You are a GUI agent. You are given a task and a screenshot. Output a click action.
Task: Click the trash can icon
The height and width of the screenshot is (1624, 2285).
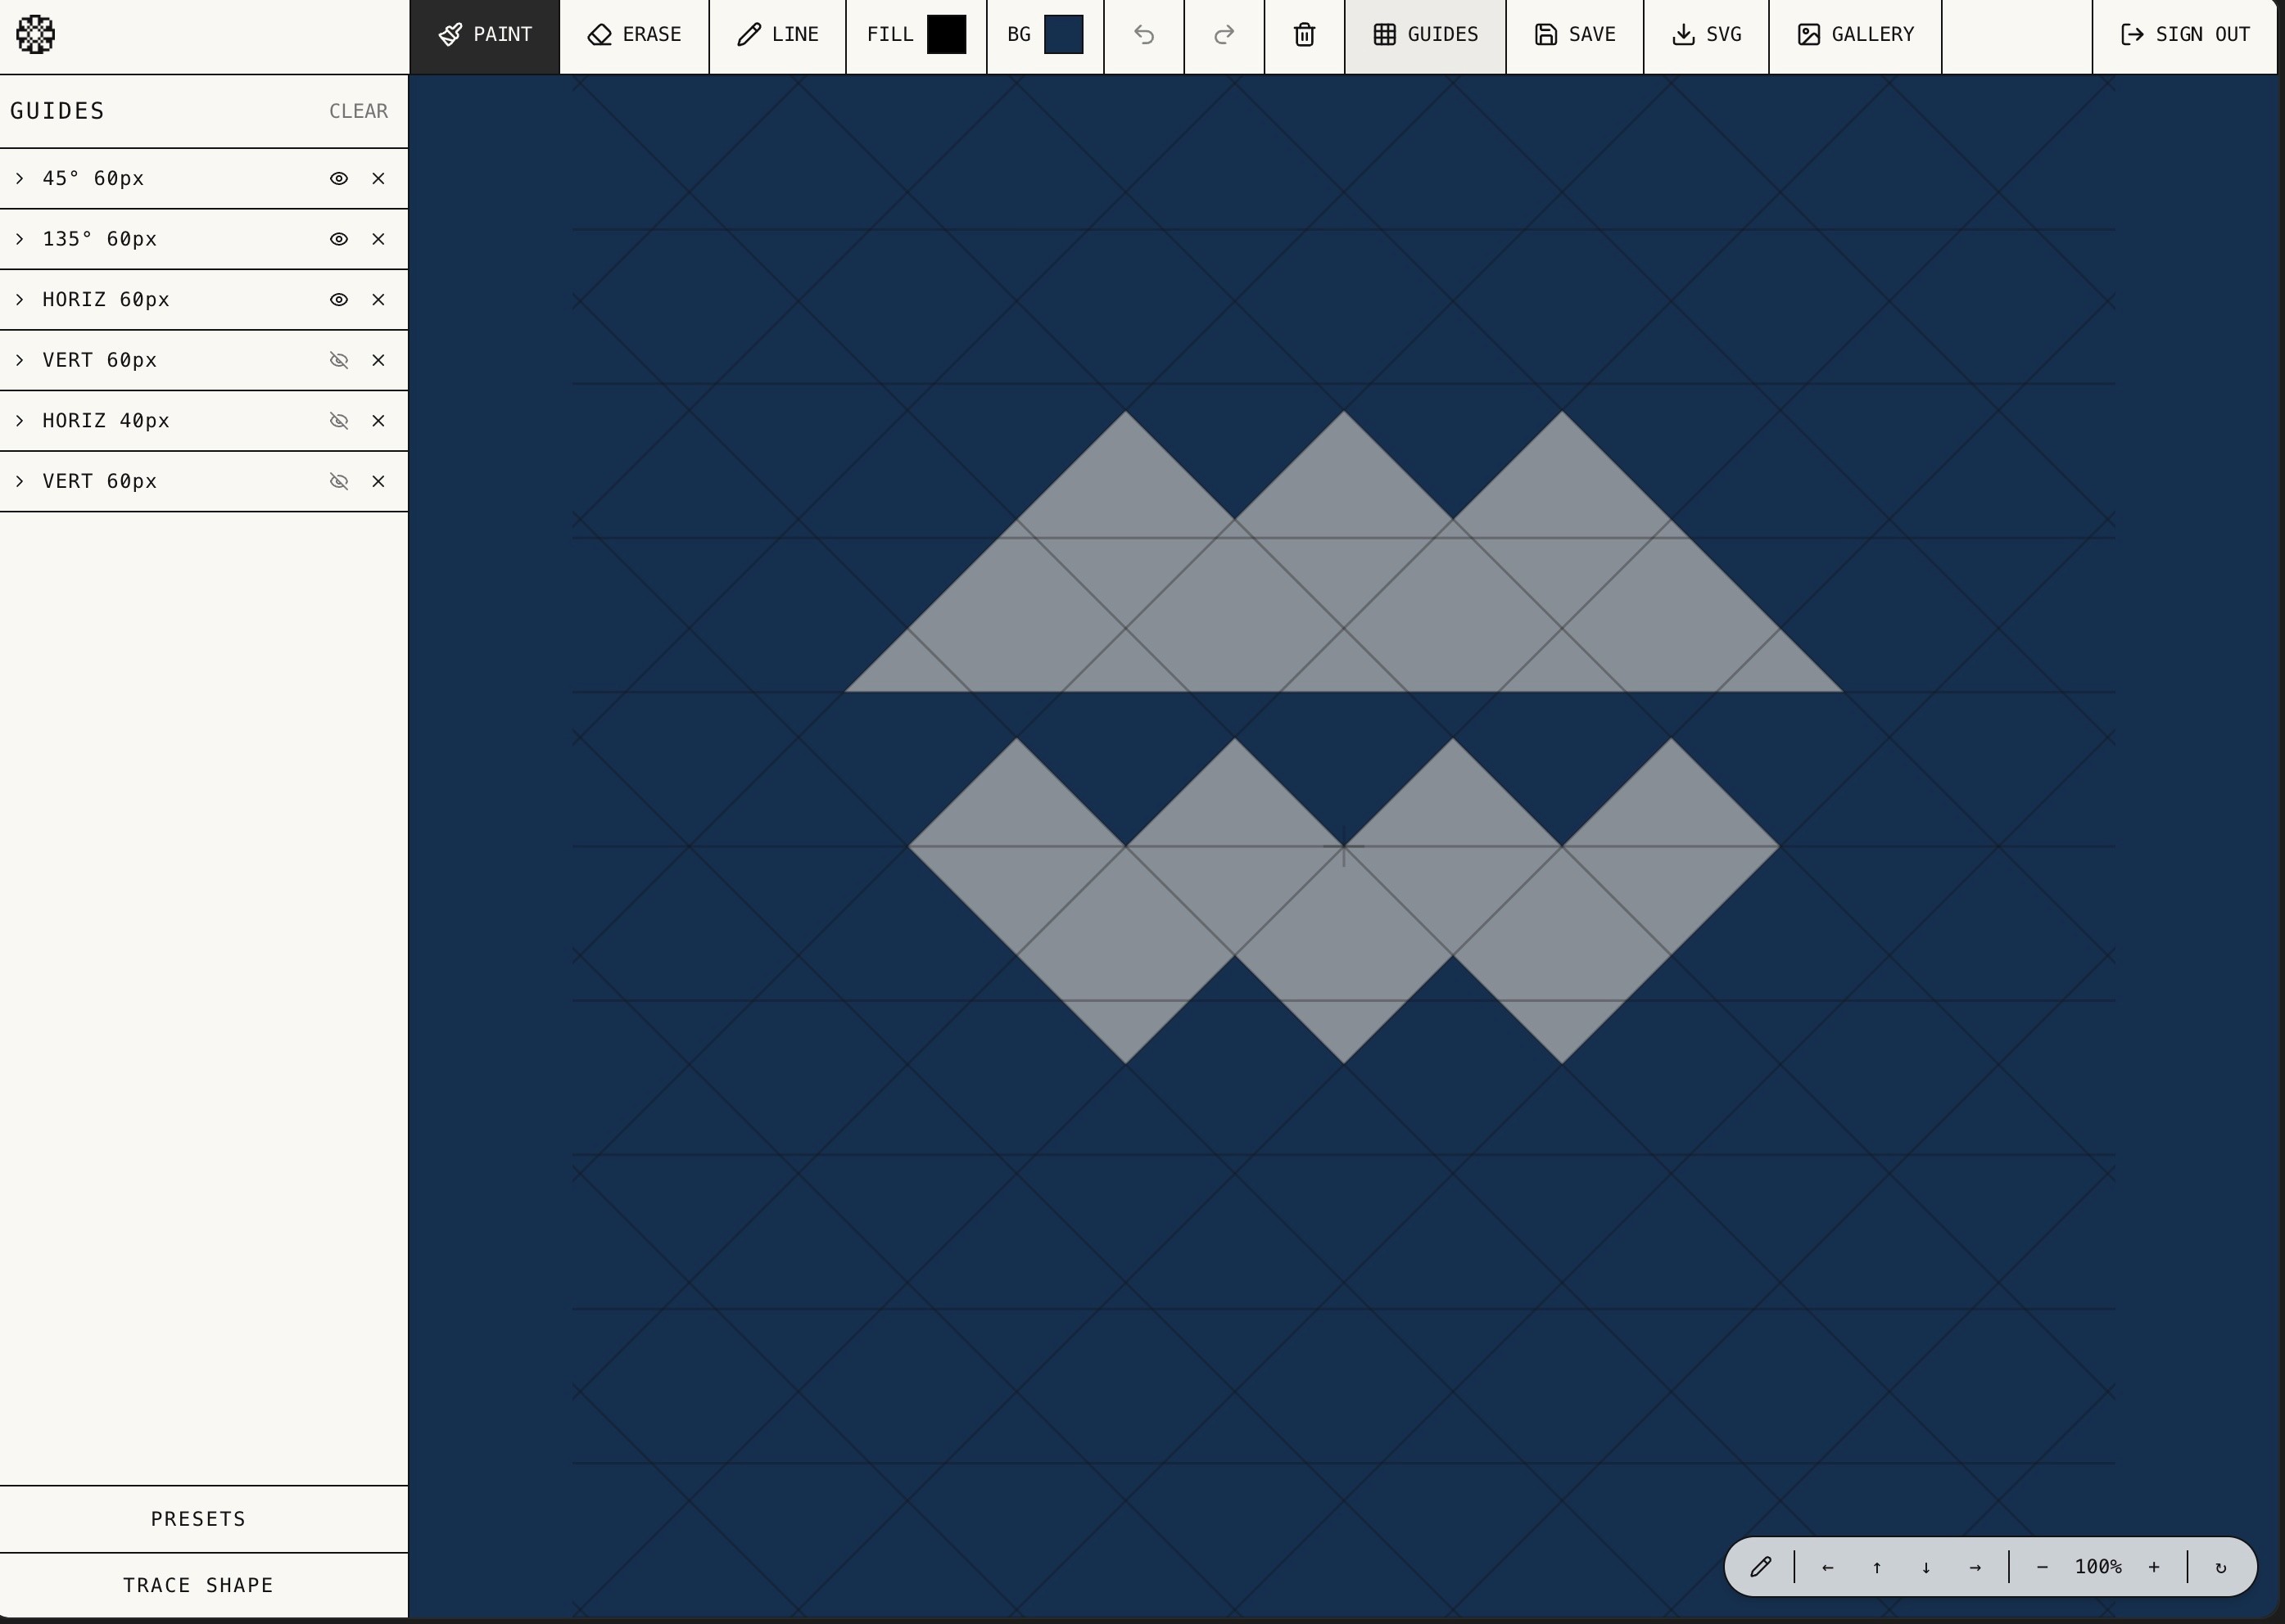pos(1304,35)
